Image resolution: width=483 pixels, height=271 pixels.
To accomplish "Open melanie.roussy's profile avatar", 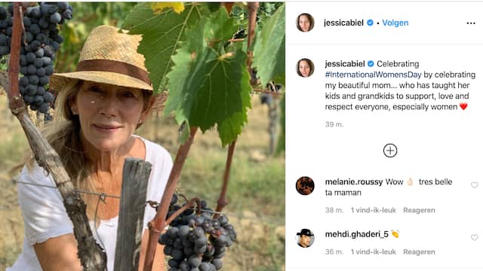I will click(x=305, y=186).
